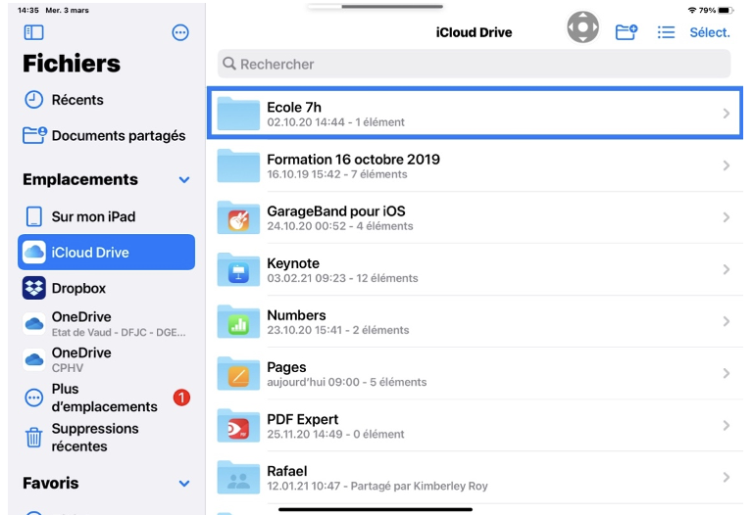Select iCloud Drive location

[106, 253]
